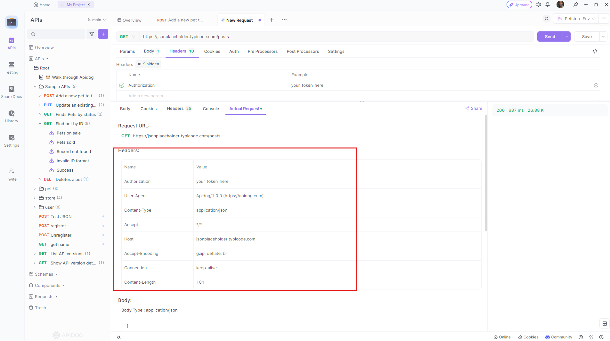The width and height of the screenshot is (610, 341).
Task: Open the Testing sidebar section
Action: click(x=12, y=68)
